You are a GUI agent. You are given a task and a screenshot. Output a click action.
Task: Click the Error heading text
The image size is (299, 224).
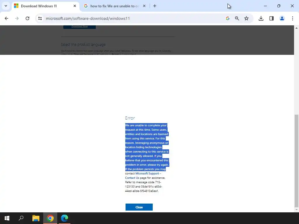point(130,118)
